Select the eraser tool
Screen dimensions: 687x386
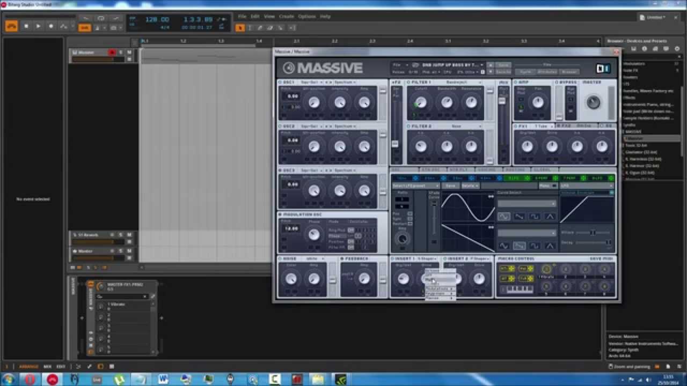271,27
